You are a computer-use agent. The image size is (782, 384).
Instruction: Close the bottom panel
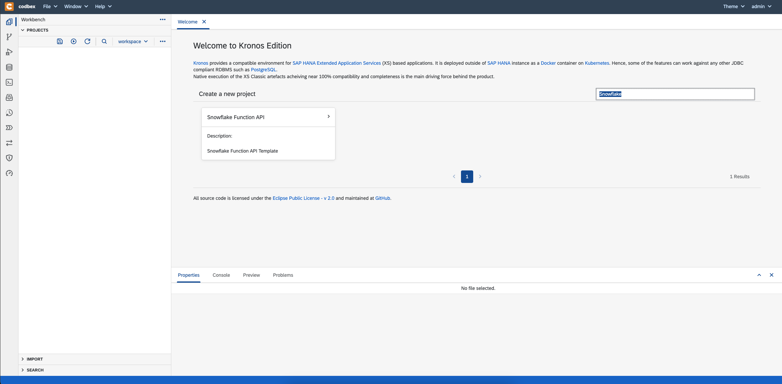tap(772, 275)
